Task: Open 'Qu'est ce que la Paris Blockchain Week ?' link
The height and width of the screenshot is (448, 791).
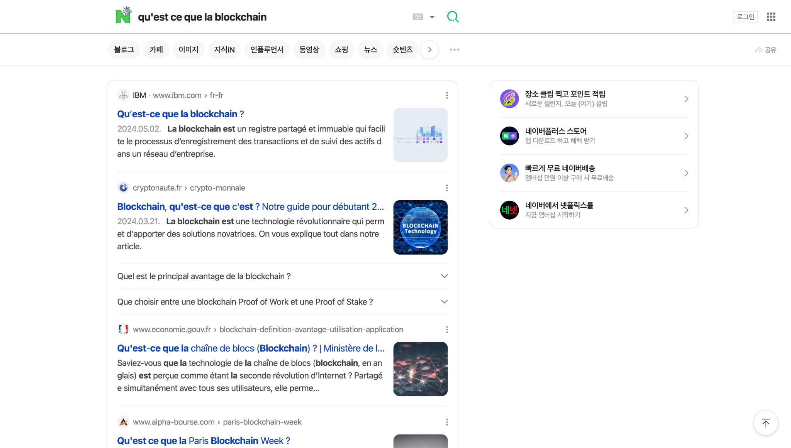Action: coord(204,441)
